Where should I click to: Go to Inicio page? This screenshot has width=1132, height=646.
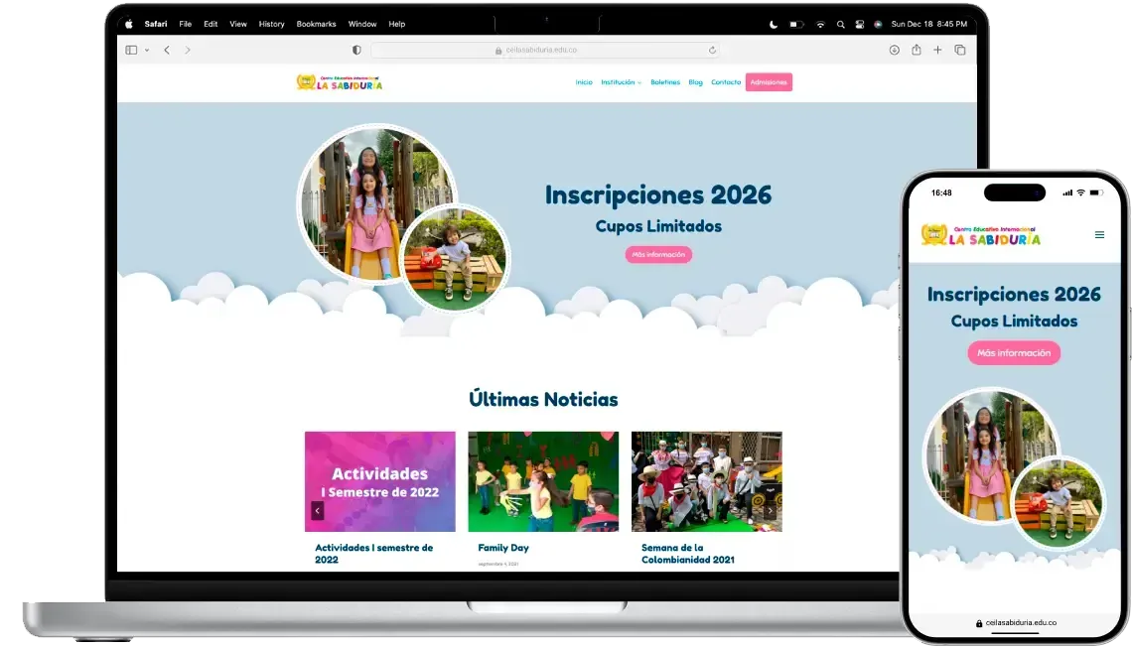584,82
